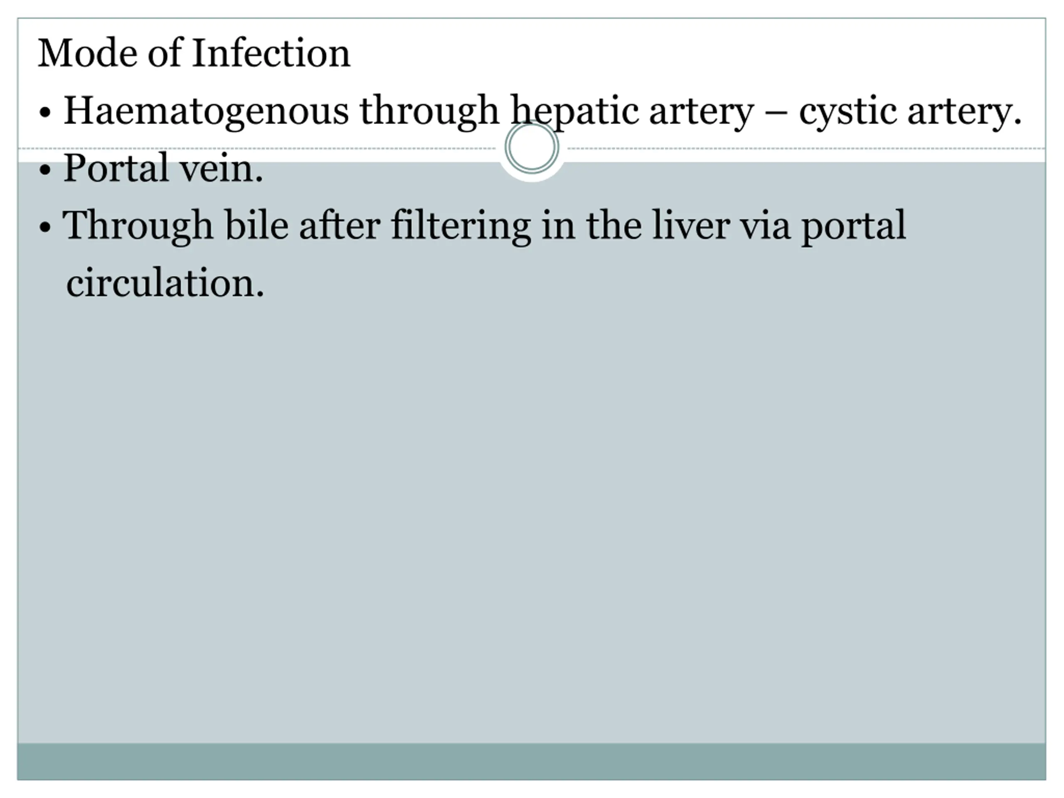This screenshot has width=1064, height=798.
Task: Select the 'Mode of Infection' title text
Action: pyautogui.click(x=195, y=53)
